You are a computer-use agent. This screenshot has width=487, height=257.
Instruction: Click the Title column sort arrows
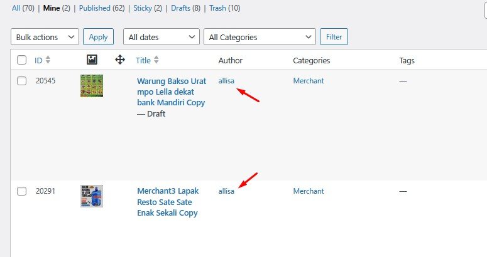coord(156,61)
